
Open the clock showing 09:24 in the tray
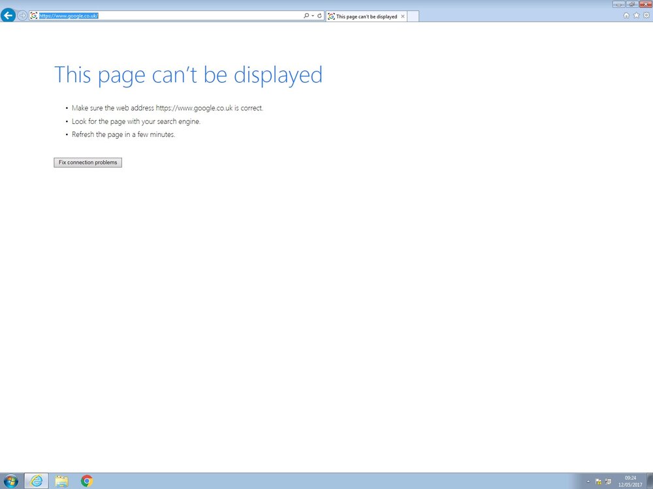pyautogui.click(x=630, y=482)
